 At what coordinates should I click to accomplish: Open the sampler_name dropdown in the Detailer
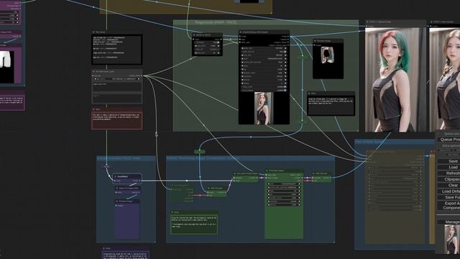coord(264,73)
